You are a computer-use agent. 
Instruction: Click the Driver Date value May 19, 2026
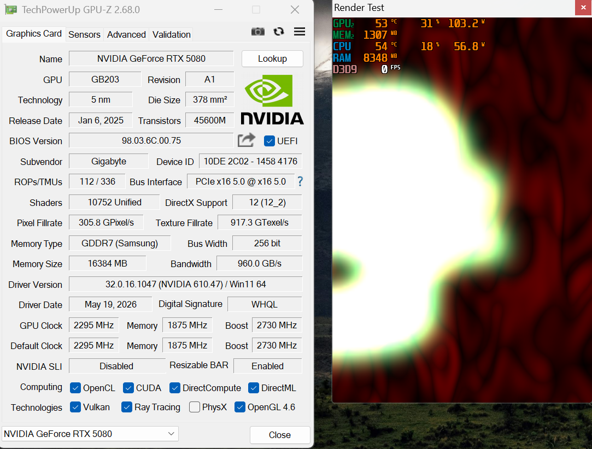coord(110,304)
